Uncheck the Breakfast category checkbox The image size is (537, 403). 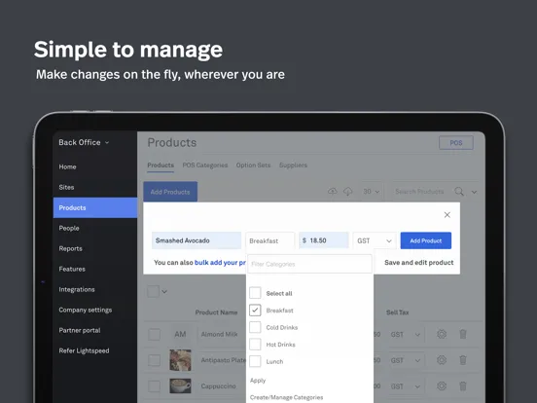(255, 311)
